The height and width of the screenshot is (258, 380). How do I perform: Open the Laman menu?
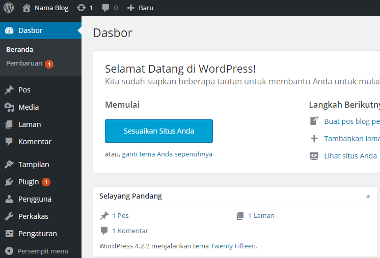(30, 124)
